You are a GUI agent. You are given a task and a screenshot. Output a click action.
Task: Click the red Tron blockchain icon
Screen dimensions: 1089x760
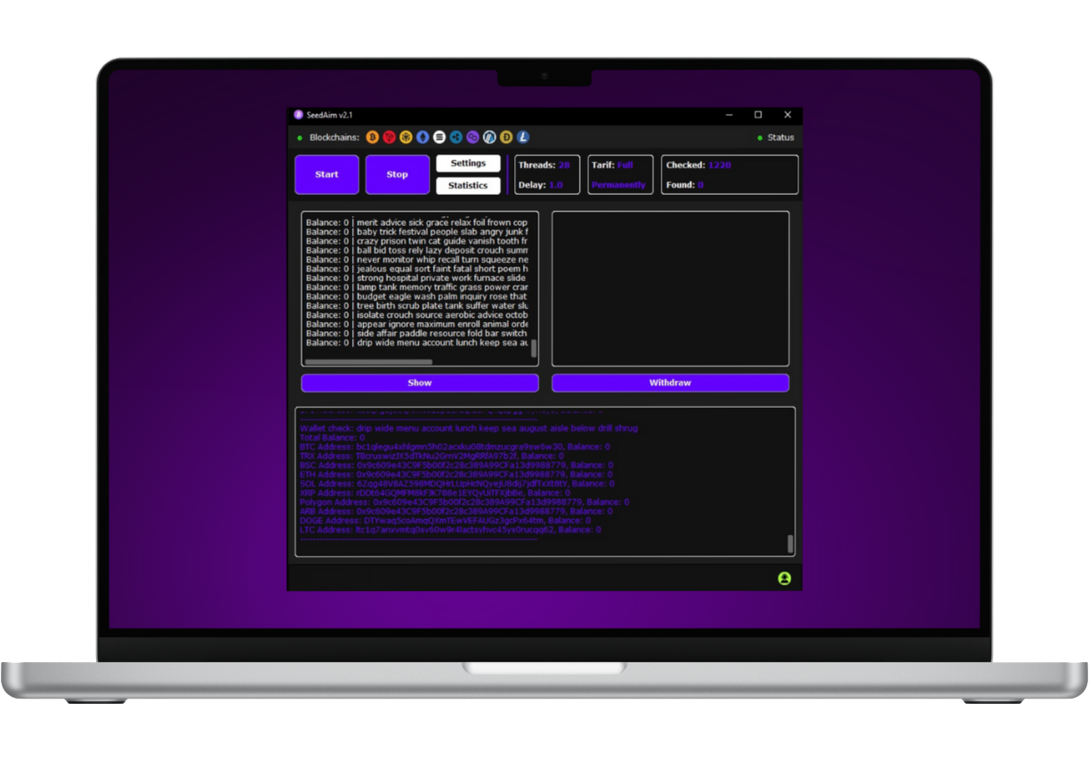coord(389,137)
